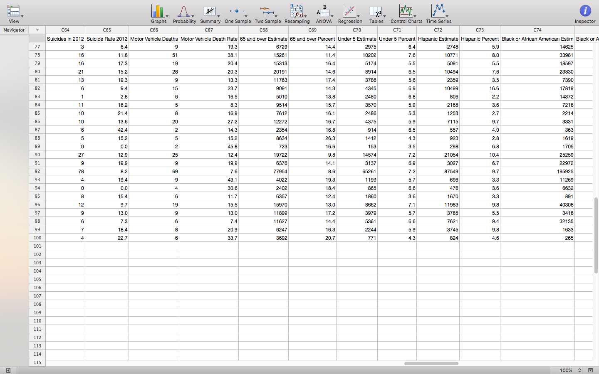599x374 pixels.
Task: Click cell 77954 in 65 and over Estimate
Action: pos(264,171)
